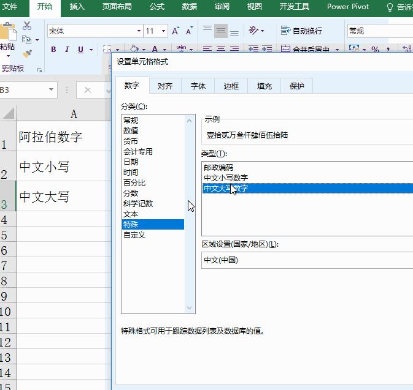Expand the Name Box B3 dropdown
The width and height of the screenshot is (413, 390).
click(x=51, y=90)
